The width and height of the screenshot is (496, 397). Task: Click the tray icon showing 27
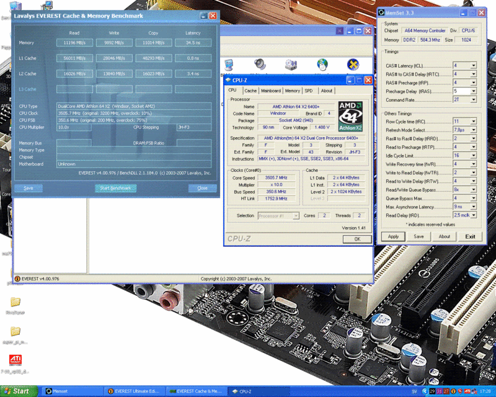pyautogui.click(x=446, y=391)
